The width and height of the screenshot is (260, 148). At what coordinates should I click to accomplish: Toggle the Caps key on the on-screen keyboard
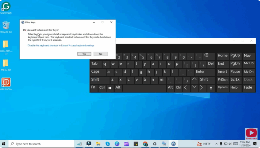coord(96,72)
